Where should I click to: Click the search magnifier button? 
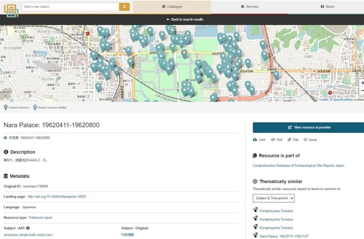point(124,7)
